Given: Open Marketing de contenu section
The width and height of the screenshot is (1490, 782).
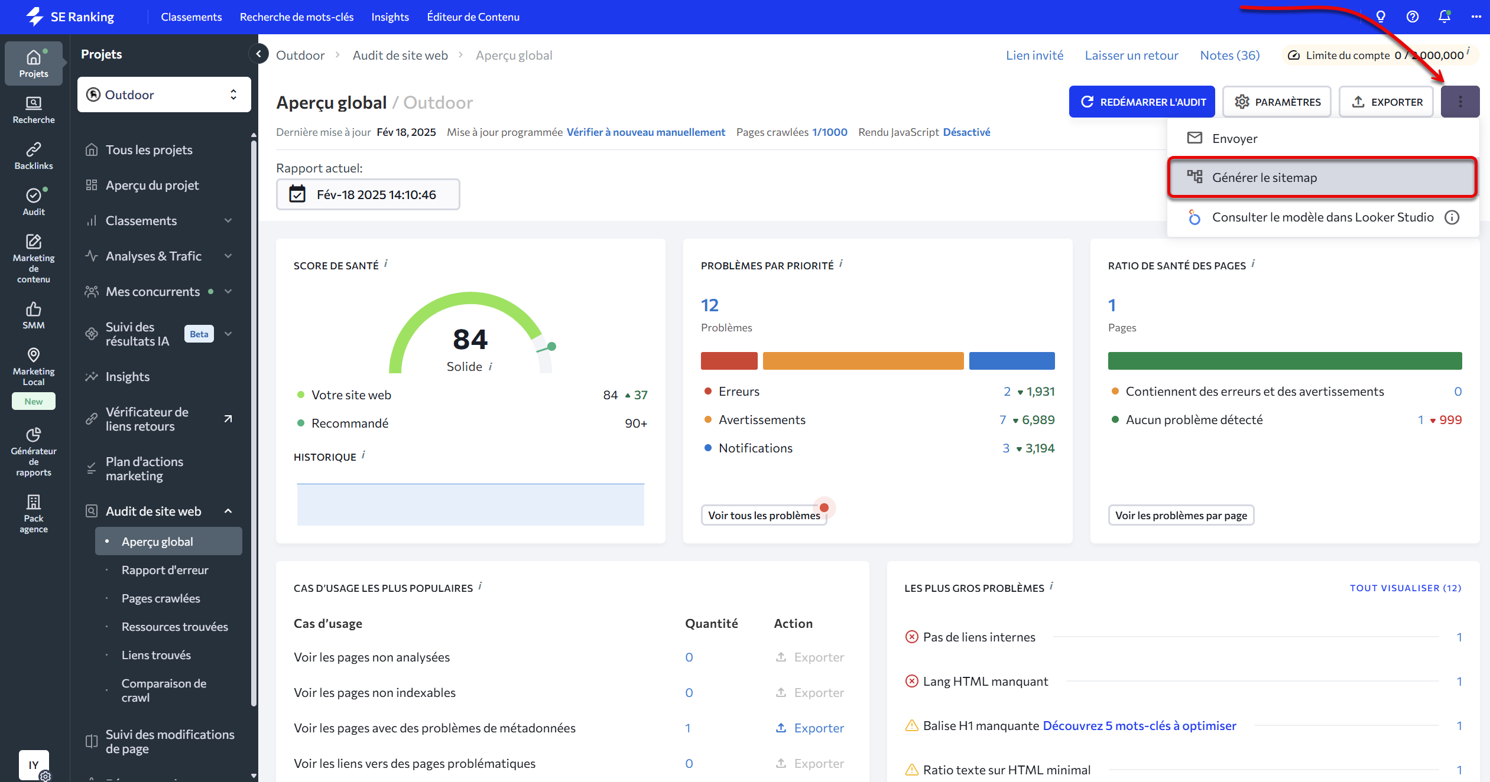Looking at the screenshot, I should click(34, 259).
